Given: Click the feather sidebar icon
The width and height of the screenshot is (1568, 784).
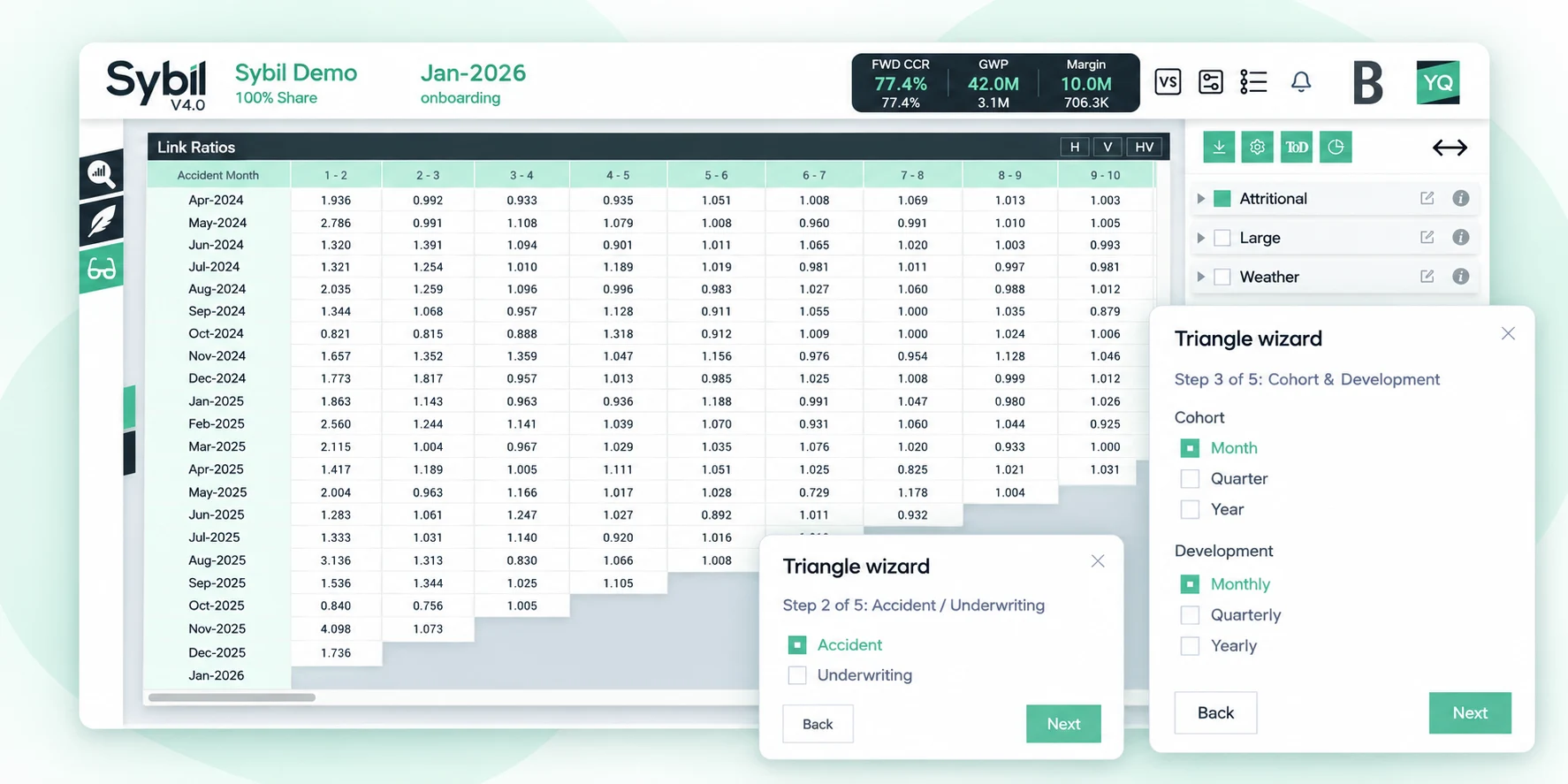Looking at the screenshot, I should 102,221.
